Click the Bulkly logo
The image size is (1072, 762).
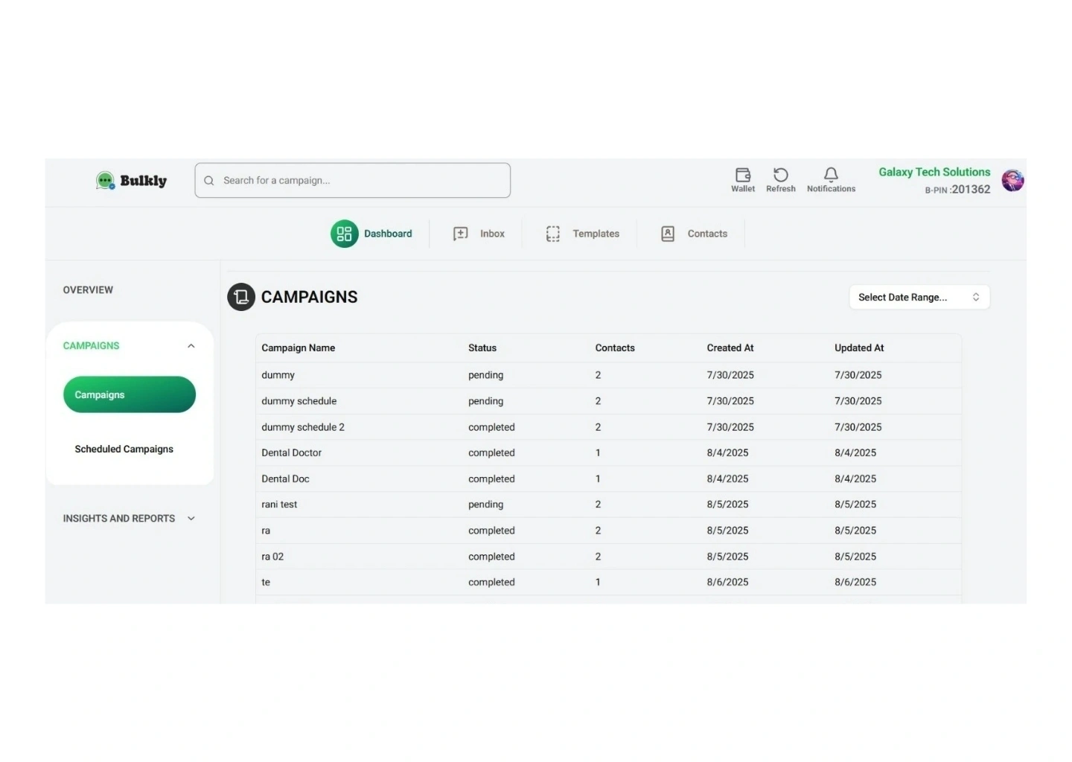pos(132,181)
